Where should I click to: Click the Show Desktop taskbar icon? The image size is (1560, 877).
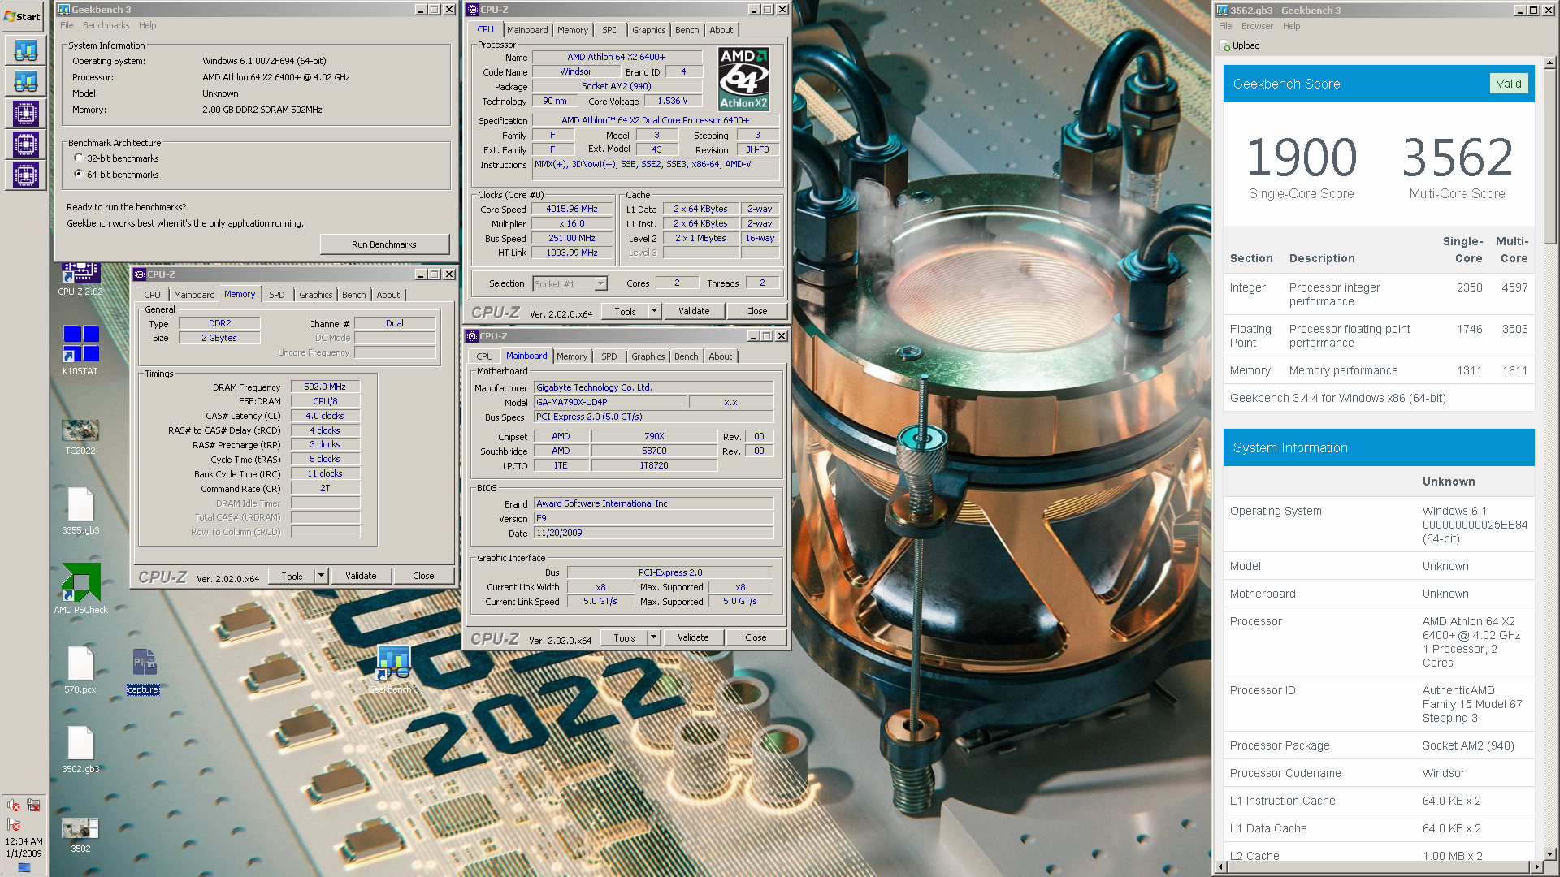pos(24,868)
